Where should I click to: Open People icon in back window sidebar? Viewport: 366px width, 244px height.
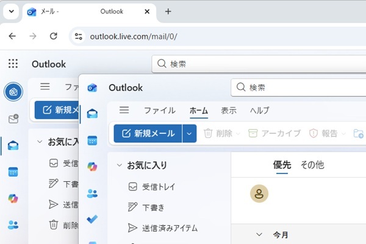pos(13,225)
